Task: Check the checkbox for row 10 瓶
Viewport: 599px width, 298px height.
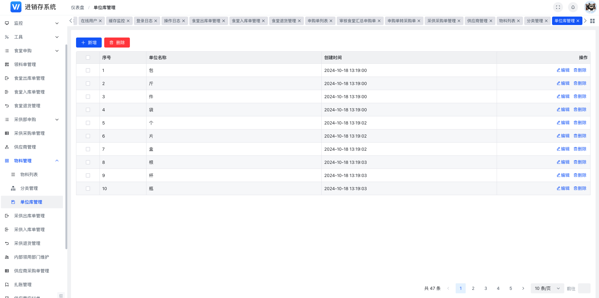Action: click(88, 189)
